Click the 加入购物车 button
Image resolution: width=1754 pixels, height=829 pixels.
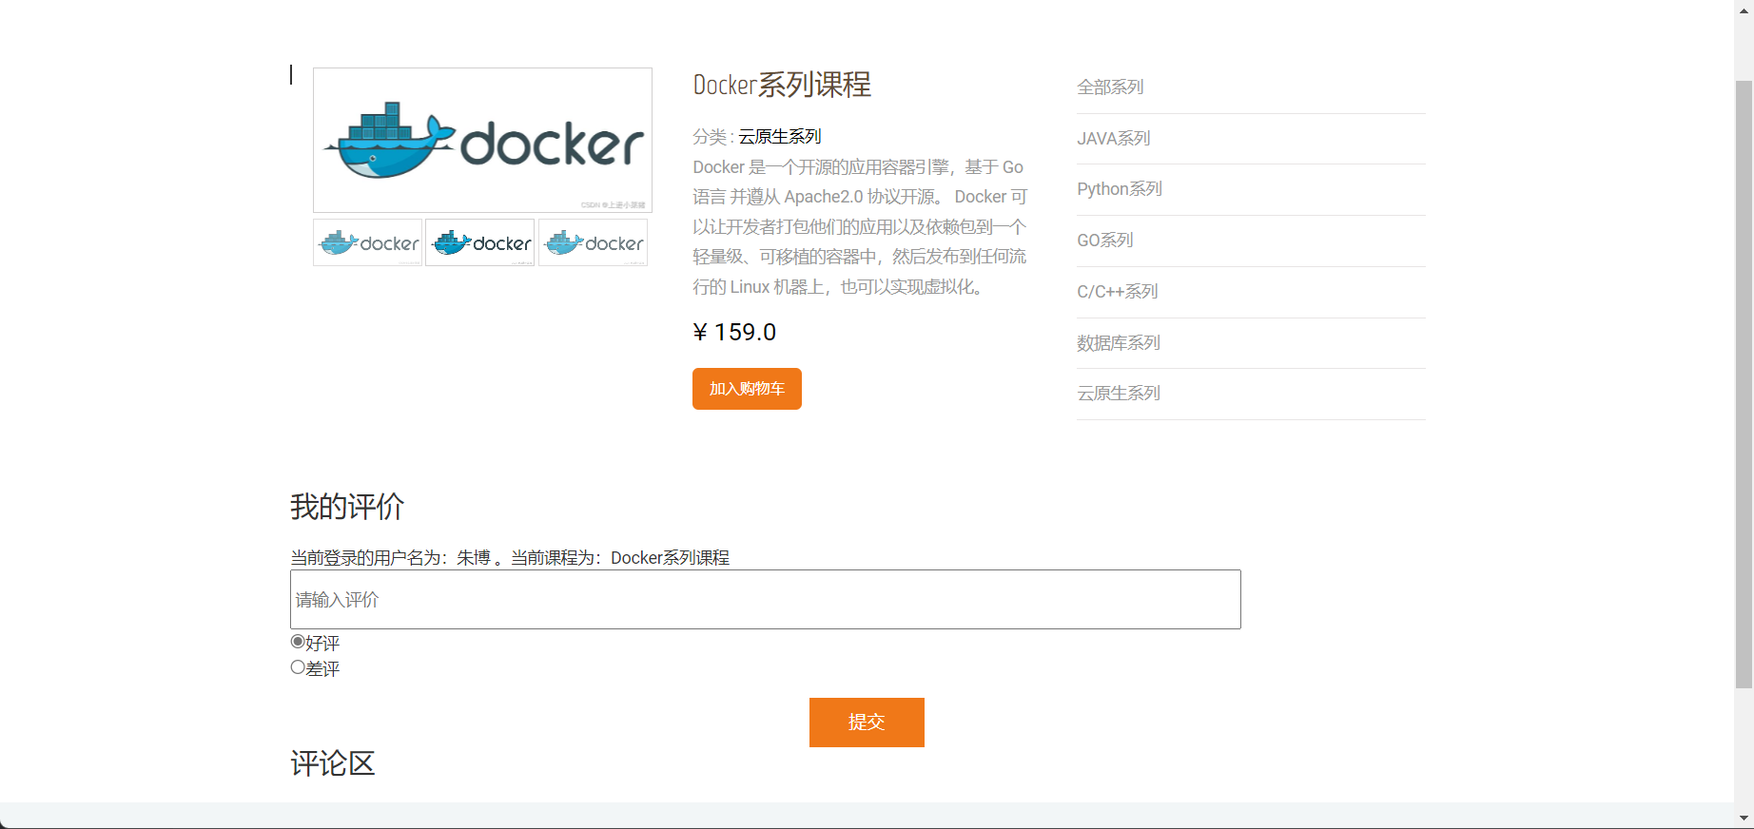pyautogui.click(x=747, y=389)
